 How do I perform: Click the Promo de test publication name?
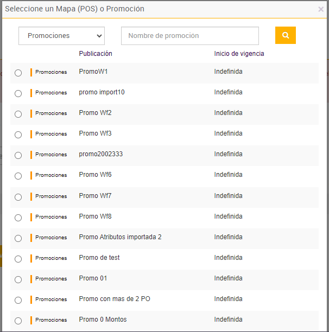pyautogui.click(x=99, y=258)
